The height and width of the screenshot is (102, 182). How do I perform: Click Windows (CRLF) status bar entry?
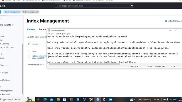click(160, 67)
